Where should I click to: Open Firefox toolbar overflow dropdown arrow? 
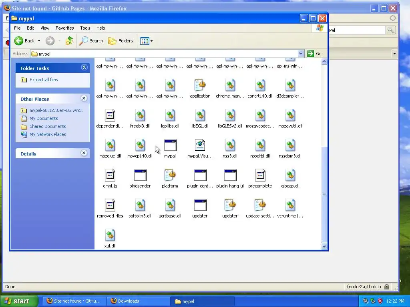394,54
